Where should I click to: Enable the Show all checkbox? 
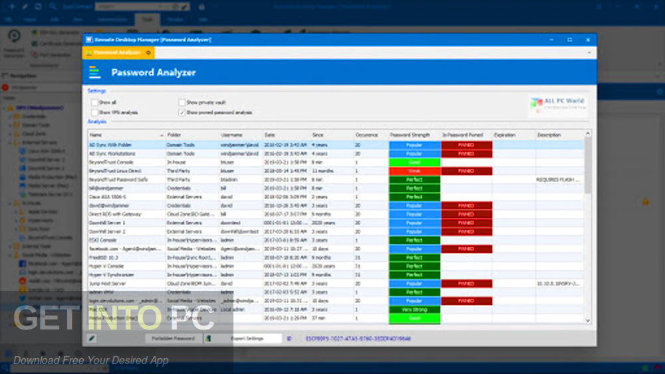tap(94, 102)
